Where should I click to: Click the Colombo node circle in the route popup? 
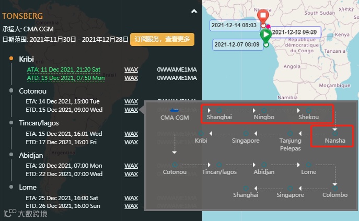coord(335,188)
